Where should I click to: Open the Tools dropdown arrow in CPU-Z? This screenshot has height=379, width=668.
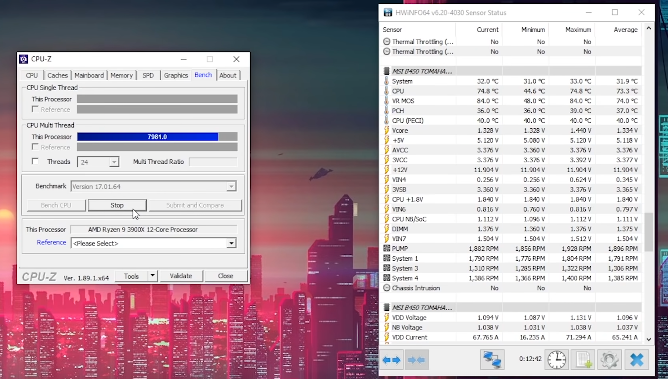tap(153, 276)
